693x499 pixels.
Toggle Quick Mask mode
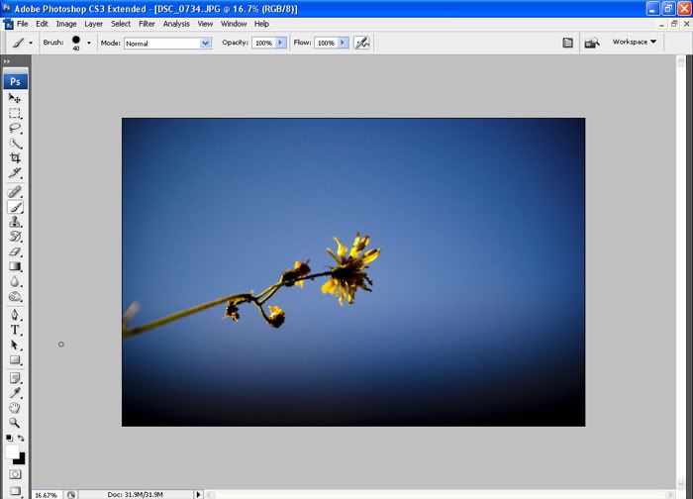[15, 474]
